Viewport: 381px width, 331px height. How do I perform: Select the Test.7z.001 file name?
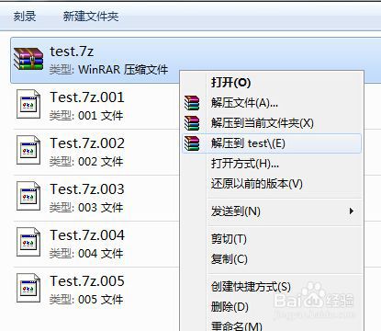point(87,97)
